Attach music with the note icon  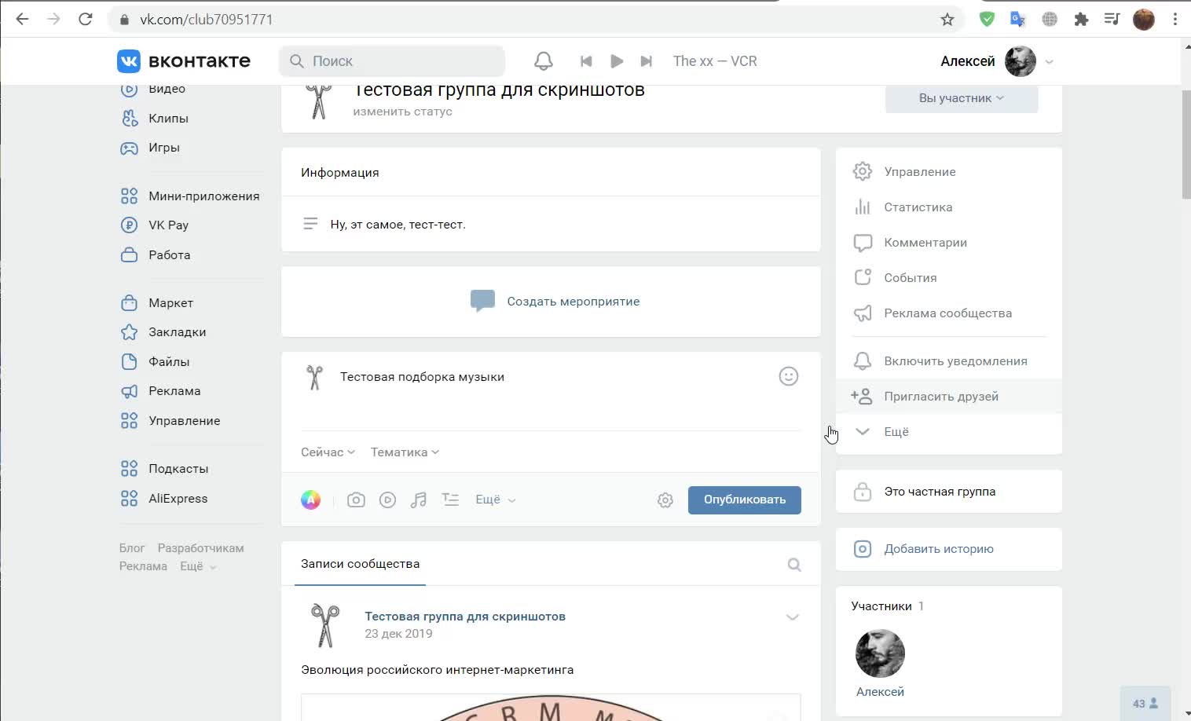pyautogui.click(x=419, y=500)
